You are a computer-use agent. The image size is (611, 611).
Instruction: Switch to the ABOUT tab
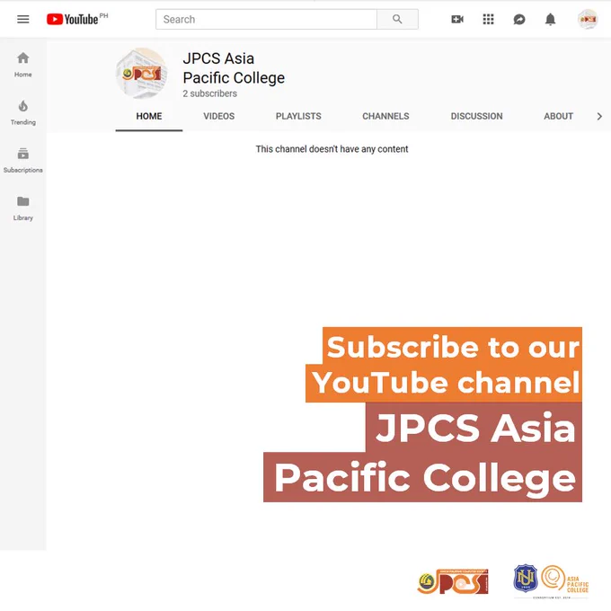point(558,116)
